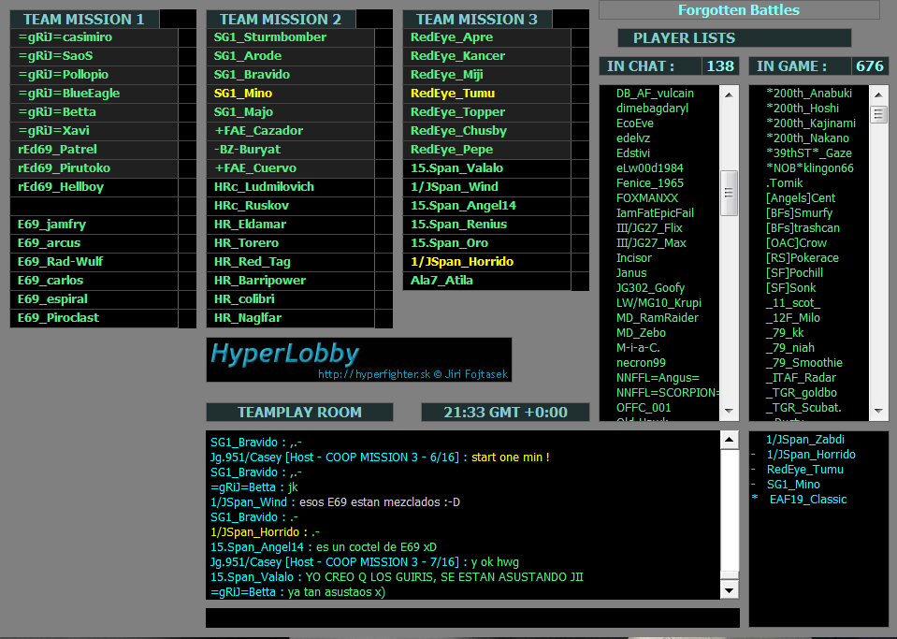Select RedEye_Apre slot in Team Mission 3
Viewport: 897px width, 639px height.
pyautogui.click(x=486, y=37)
